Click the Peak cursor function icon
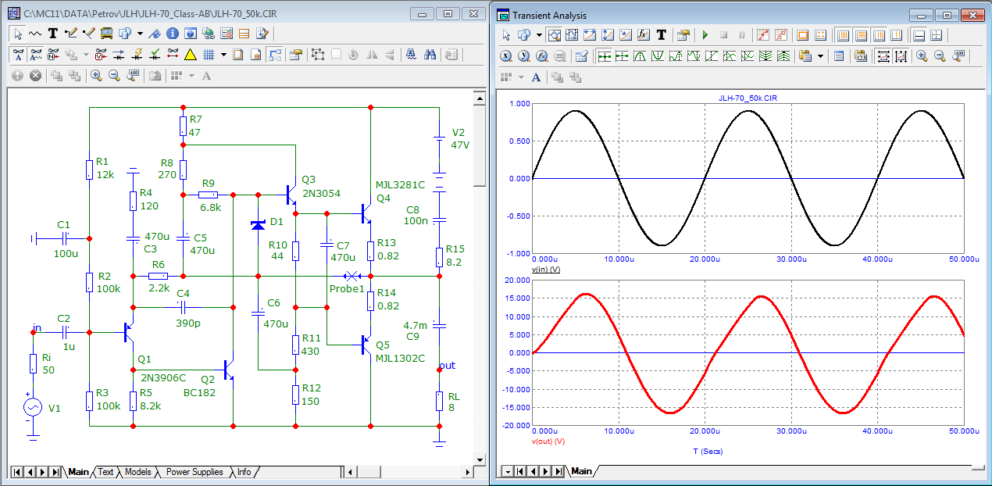Screen dimensions: 992x486 click(x=640, y=56)
